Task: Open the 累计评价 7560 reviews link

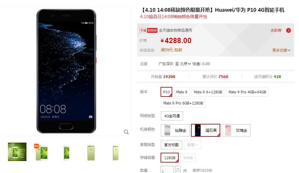Action: coord(215,77)
